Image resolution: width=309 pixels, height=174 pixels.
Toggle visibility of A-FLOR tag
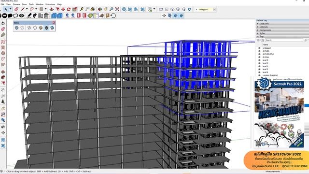[259, 51]
